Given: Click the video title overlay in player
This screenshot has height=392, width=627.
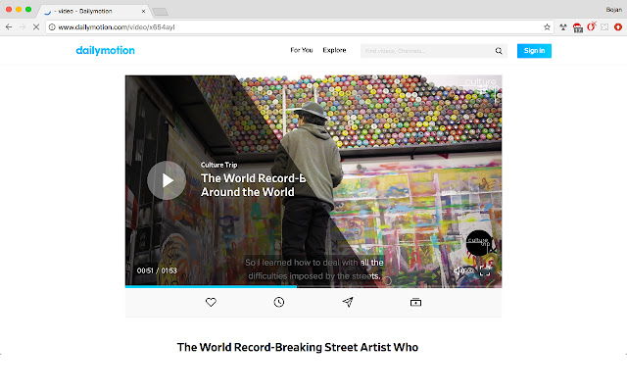Looking at the screenshot, I should tap(253, 185).
